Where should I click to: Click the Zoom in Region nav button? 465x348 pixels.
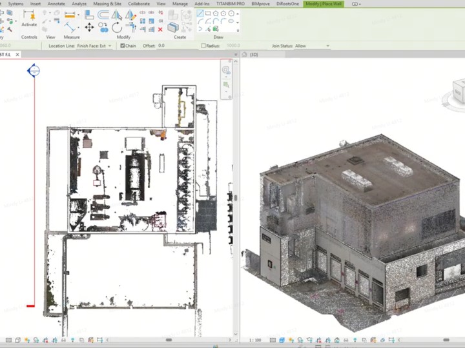pos(226,85)
